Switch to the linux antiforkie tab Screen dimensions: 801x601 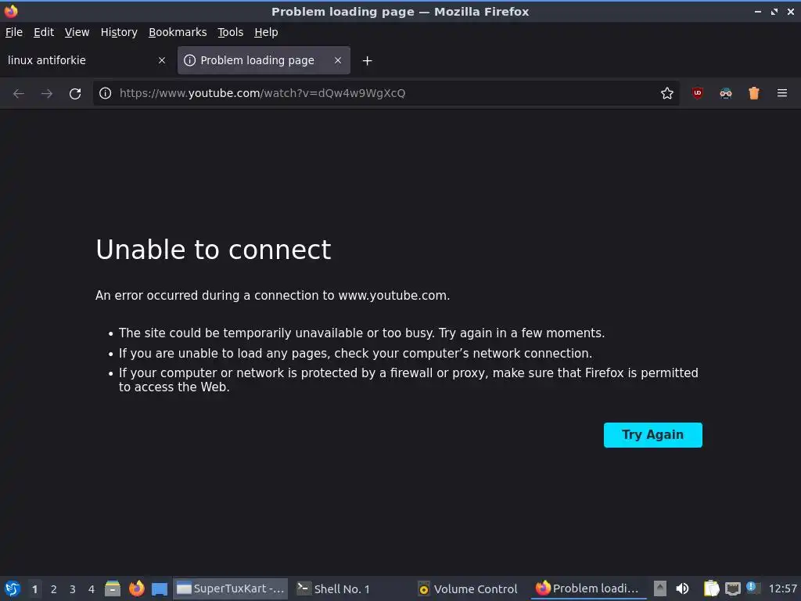point(86,60)
